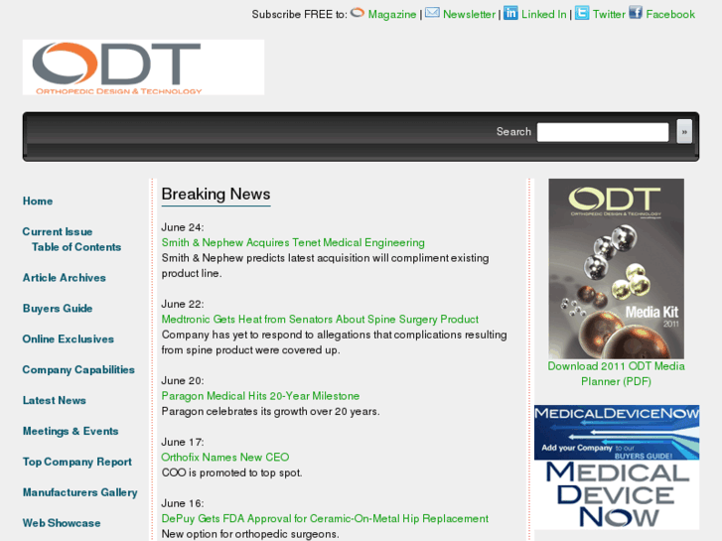This screenshot has height=541, width=722.
Task: Click the 'June 16:' date text
Action: (183, 503)
